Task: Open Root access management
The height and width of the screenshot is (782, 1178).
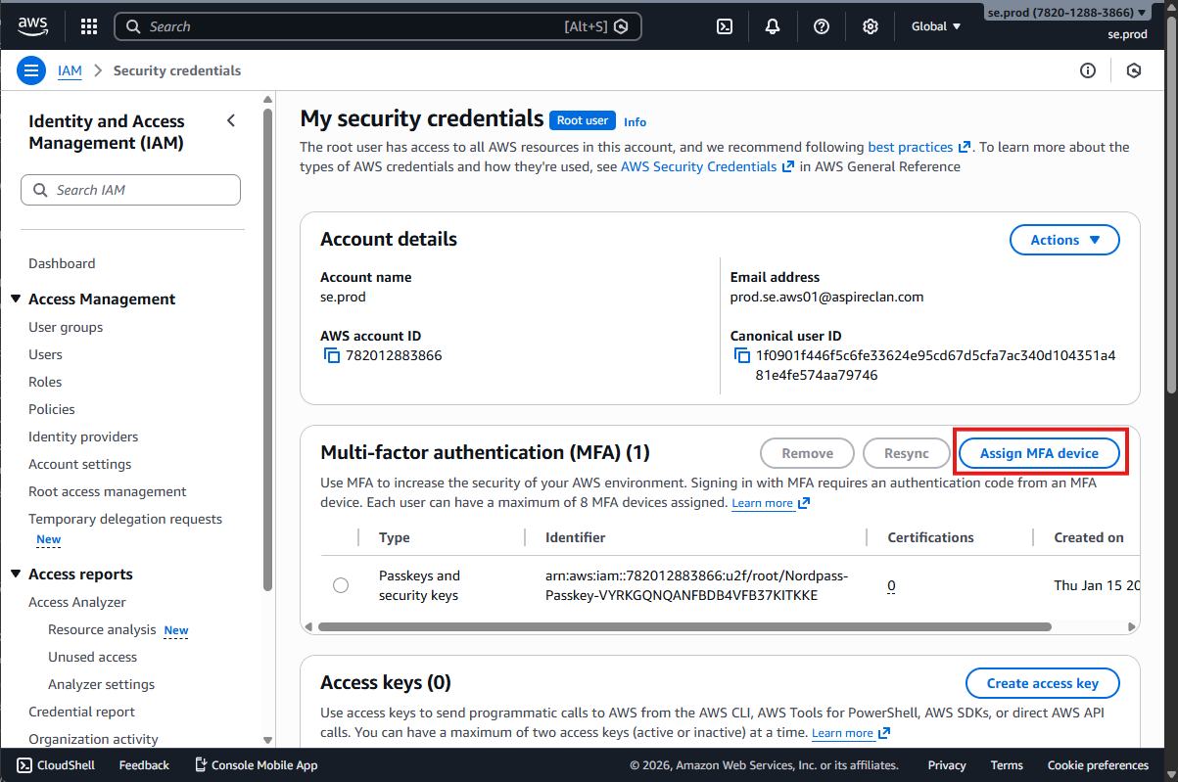Action: point(108,491)
